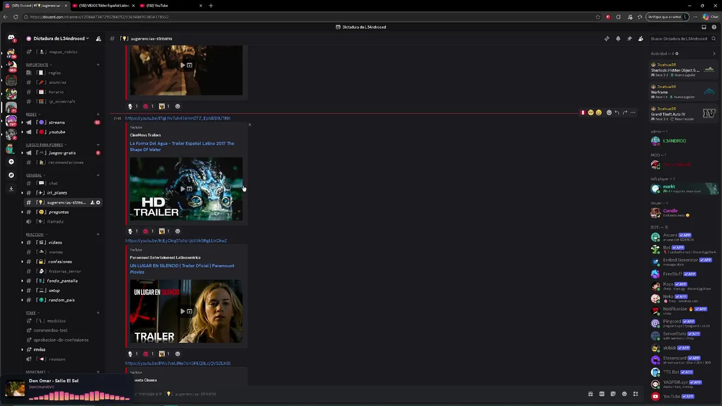Open edit channel gear for sugerencias-streams

click(98, 202)
